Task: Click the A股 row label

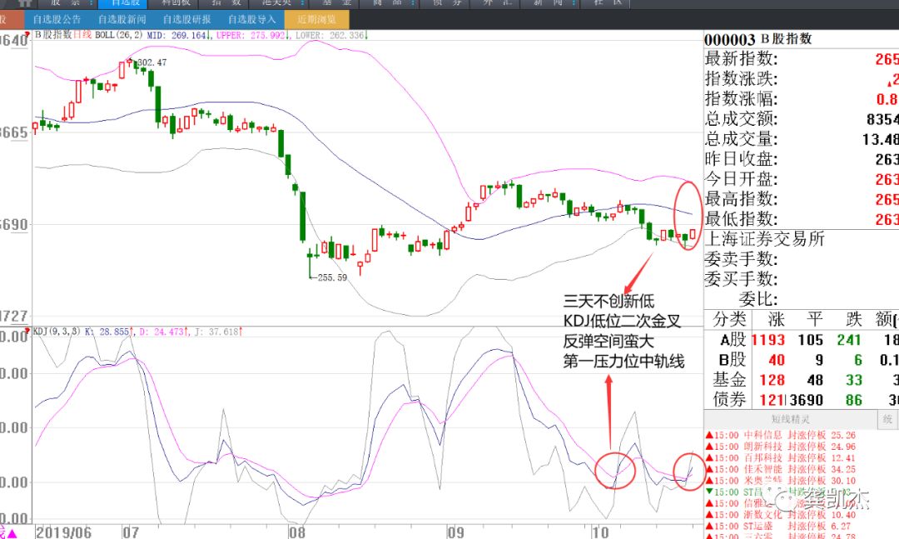Action: pyautogui.click(x=733, y=340)
